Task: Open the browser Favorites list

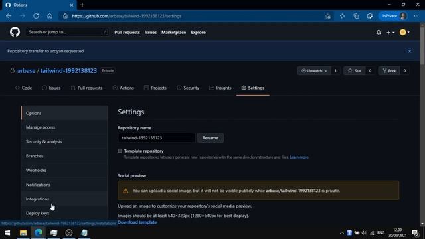Action: [343, 16]
